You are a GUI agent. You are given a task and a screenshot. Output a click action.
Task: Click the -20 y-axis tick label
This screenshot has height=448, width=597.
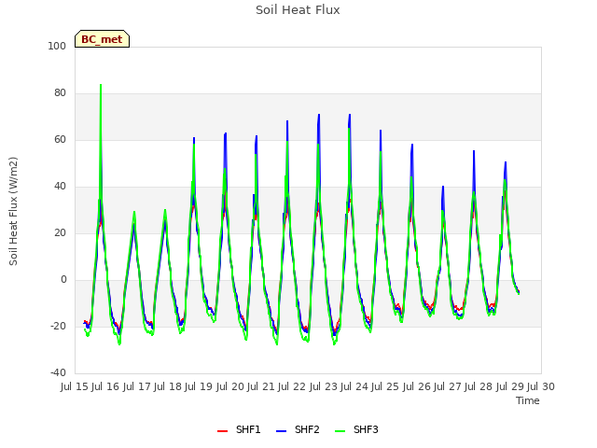click(58, 326)
